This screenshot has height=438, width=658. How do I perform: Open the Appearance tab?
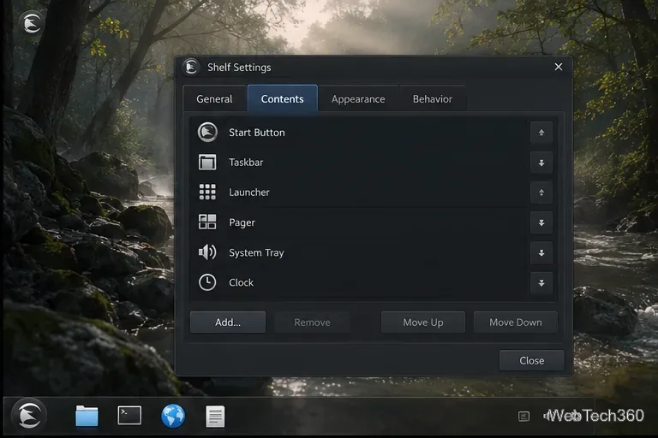click(x=358, y=99)
